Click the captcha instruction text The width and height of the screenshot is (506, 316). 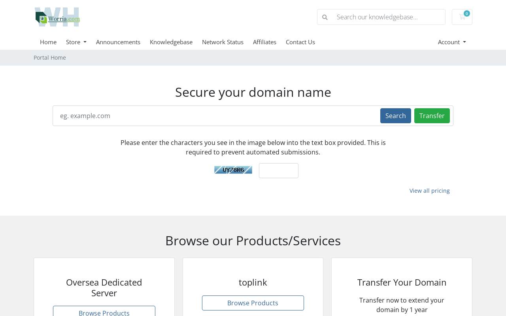[253, 147]
